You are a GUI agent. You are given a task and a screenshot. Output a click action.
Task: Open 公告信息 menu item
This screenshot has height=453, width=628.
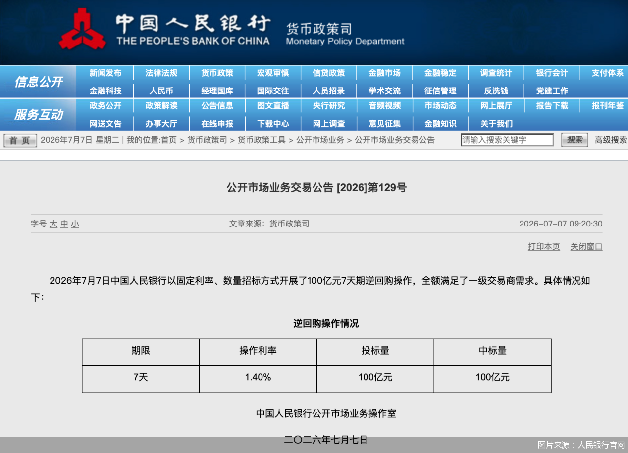[217, 105]
